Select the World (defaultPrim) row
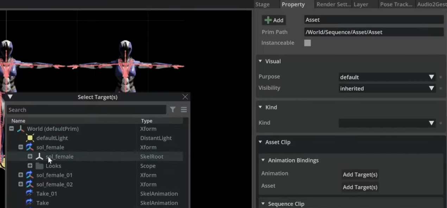447x208 pixels. (x=95, y=129)
